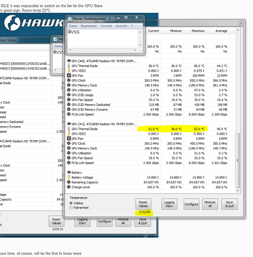
Task: Click GPU #0 GPU Memory Clock icon
Action: click(69, 85)
